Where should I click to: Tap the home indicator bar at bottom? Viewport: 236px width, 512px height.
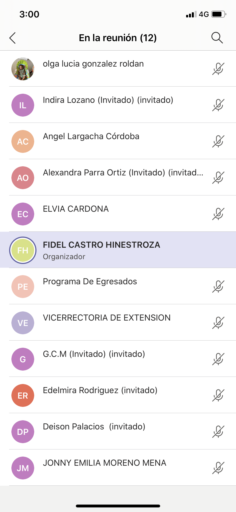pos(118,506)
